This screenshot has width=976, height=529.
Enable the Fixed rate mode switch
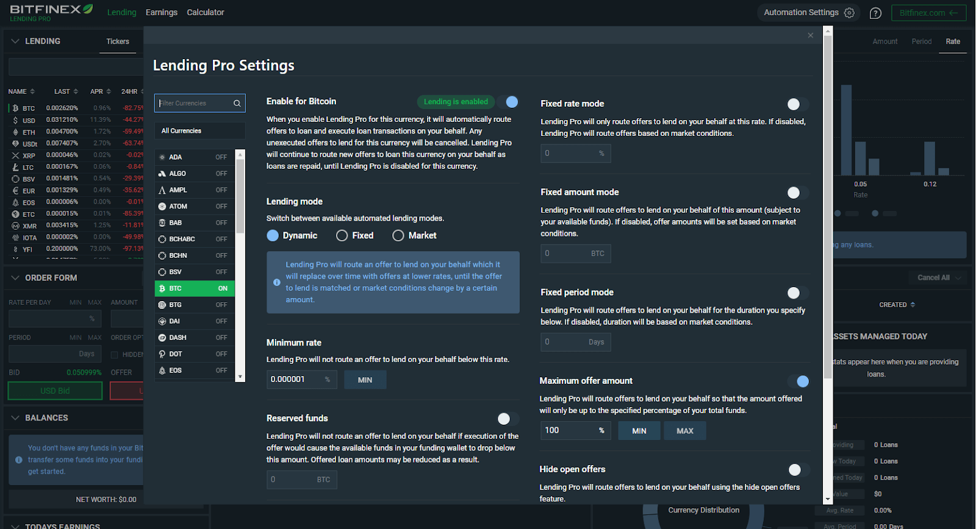[798, 104]
